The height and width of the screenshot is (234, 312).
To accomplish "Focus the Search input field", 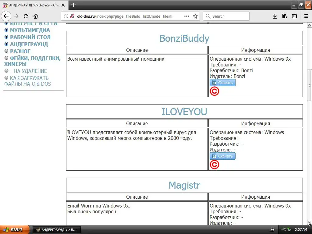I will click(226, 16).
